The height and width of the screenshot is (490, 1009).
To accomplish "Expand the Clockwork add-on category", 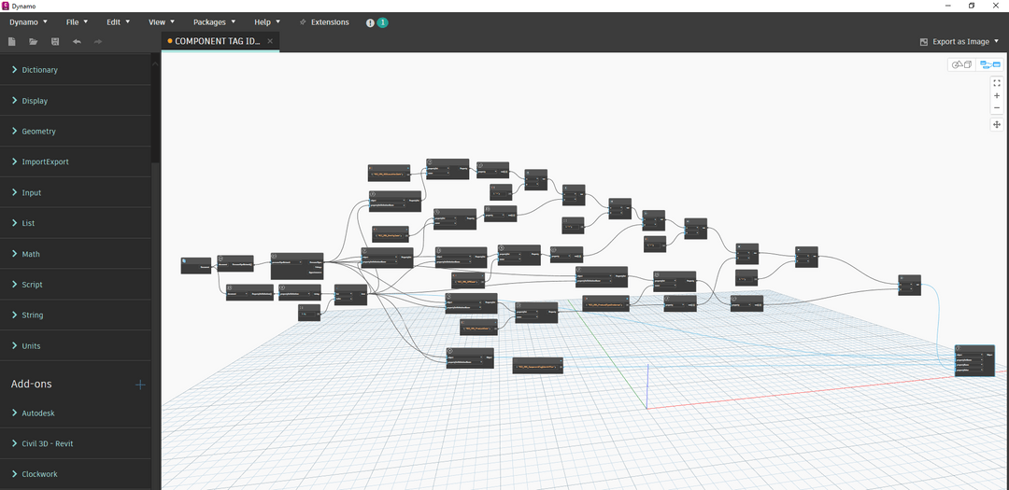I will click(39, 474).
